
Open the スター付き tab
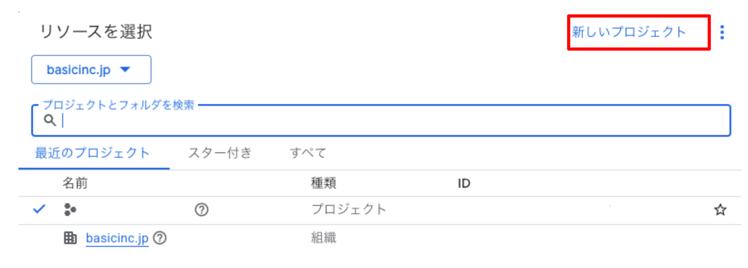(x=220, y=153)
